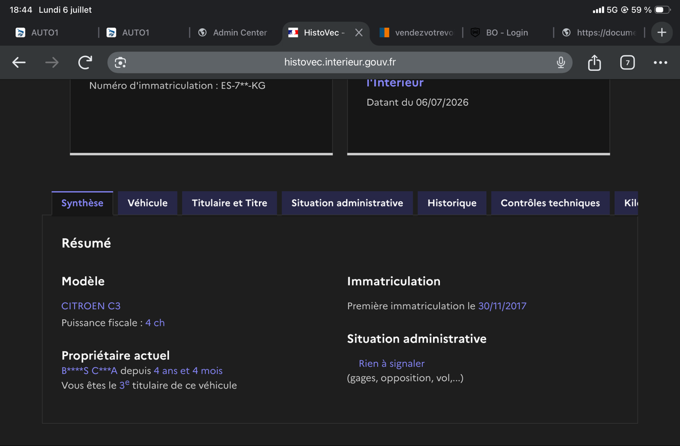This screenshot has height=446, width=680.
Task: View the Contrôles techniques tab
Action: (550, 203)
